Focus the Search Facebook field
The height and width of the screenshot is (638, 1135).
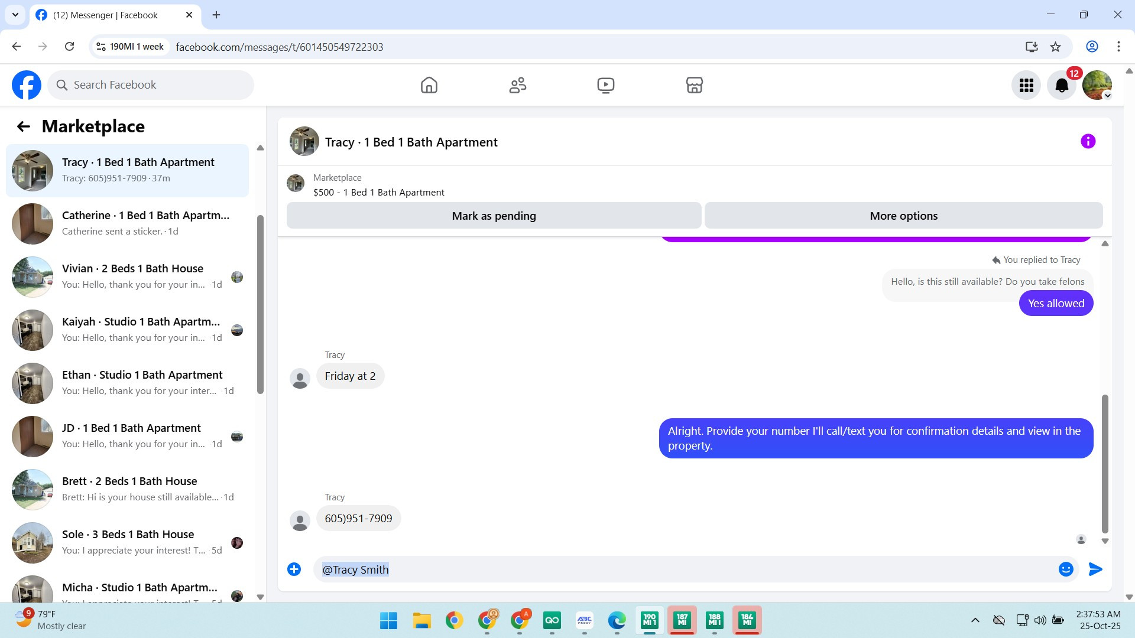tap(151, 85)
